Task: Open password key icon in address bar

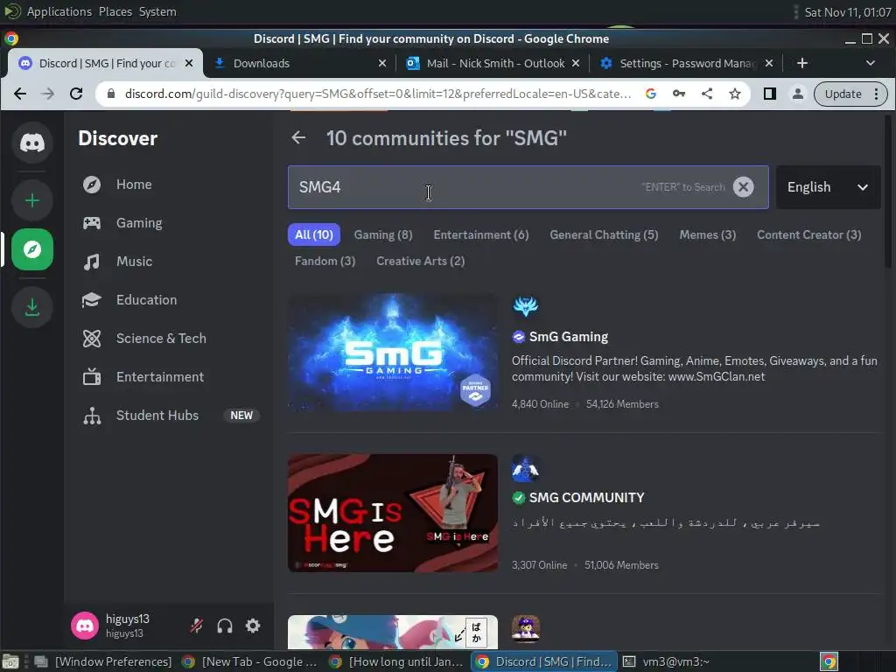Action: (678, 94)
